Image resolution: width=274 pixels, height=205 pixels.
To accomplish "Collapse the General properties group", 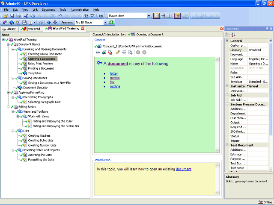I will click(227, 41).
